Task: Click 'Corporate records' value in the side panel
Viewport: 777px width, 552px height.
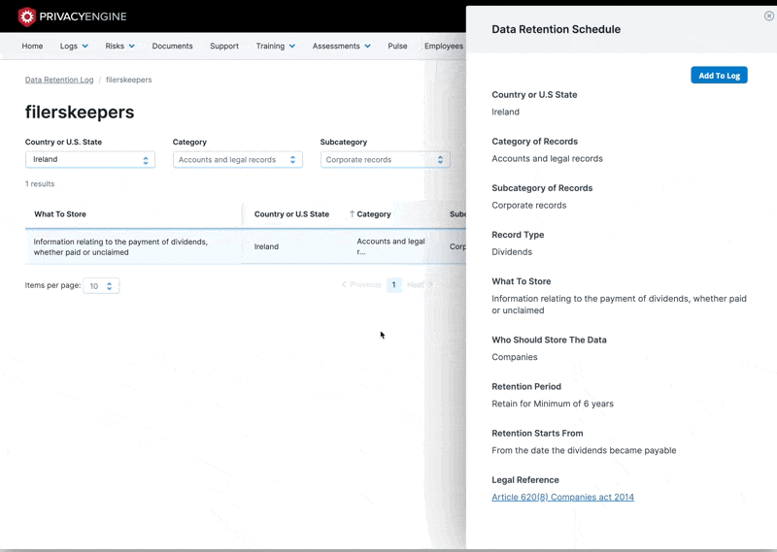Action: (x=528, y=206)
